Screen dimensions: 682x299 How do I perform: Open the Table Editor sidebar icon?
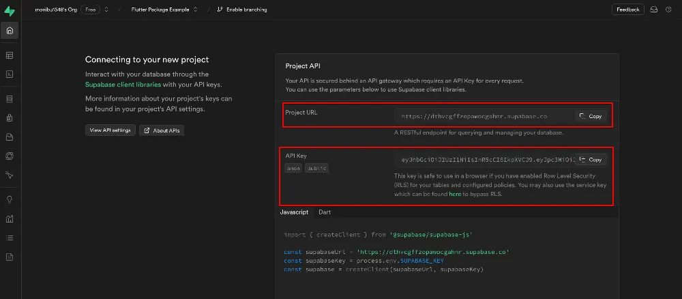(10, 55)
